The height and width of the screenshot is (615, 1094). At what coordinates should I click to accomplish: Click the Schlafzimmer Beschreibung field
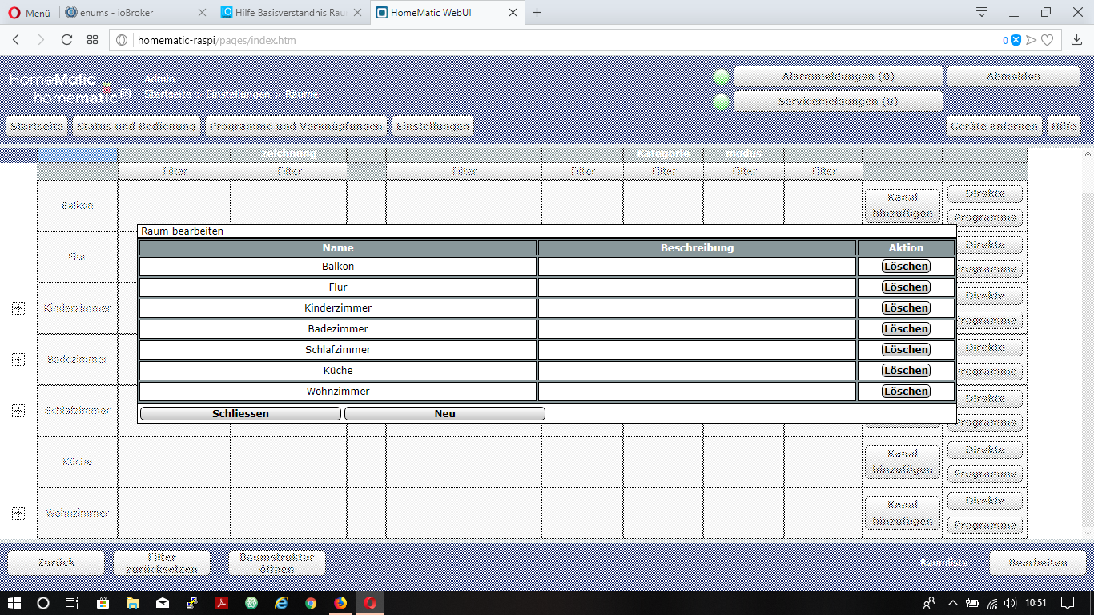tap(697, 350)
